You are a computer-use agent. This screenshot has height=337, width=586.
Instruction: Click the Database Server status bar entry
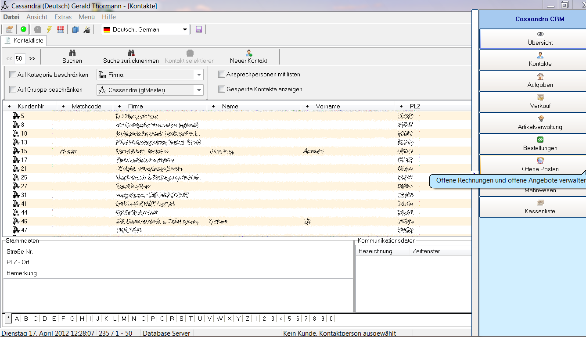pyautogui.click(x=166, y=333)
